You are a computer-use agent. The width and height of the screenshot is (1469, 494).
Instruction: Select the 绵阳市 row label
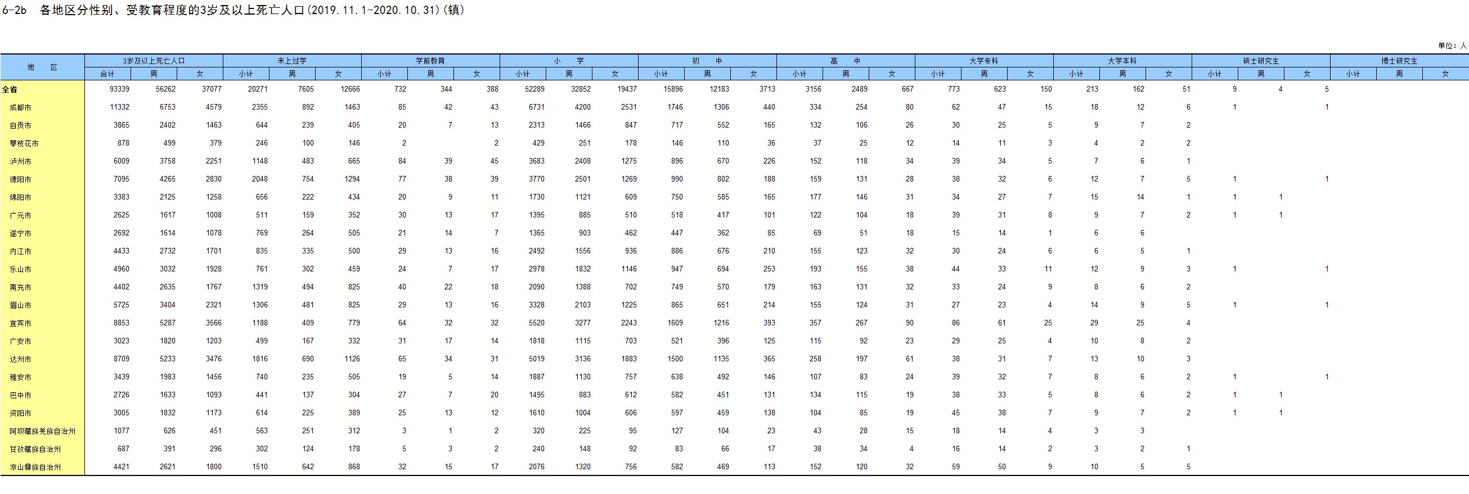click(x=20, y=198)
